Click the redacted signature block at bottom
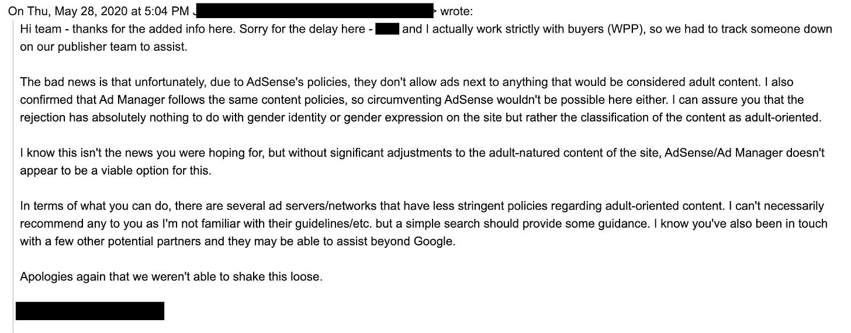Screen dimensions: 851x333 (90, 311)
